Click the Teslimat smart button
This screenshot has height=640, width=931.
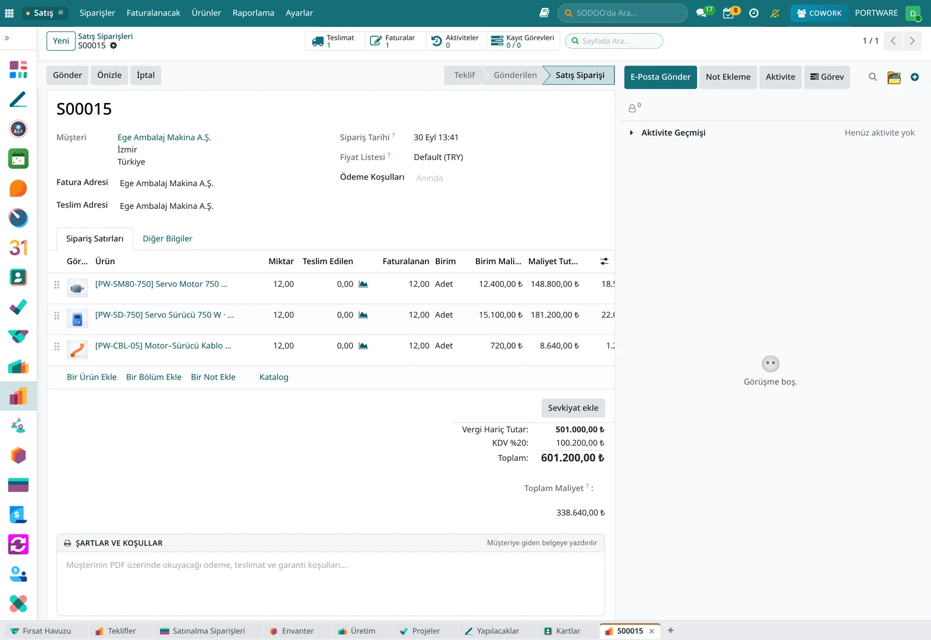click(336, 41)
